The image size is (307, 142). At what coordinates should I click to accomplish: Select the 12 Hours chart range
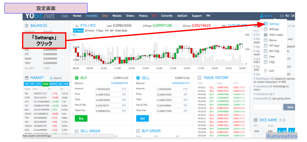78,31
